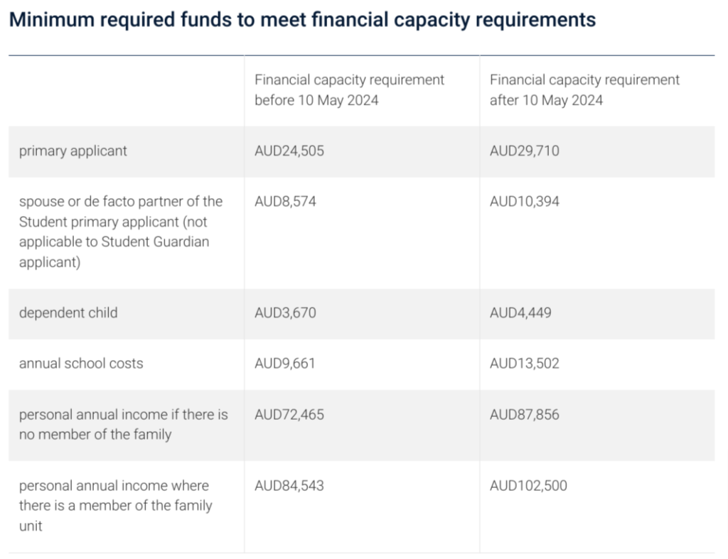
Task: Click the AUD72,465 value
Action: click(x=289, y=414)
